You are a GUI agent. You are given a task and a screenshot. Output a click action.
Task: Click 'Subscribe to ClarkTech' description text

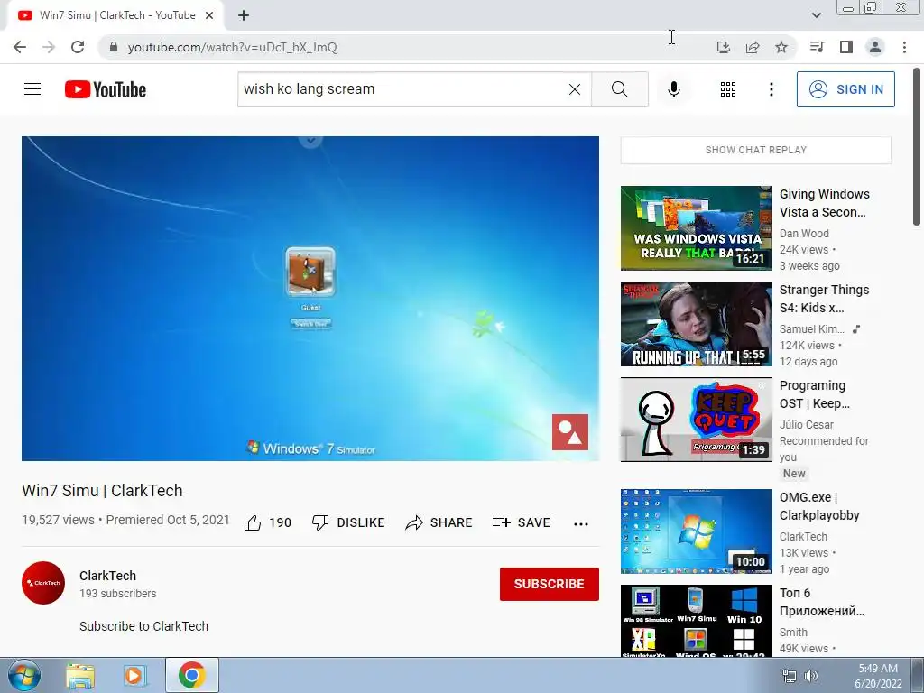[x=143, y=626]
